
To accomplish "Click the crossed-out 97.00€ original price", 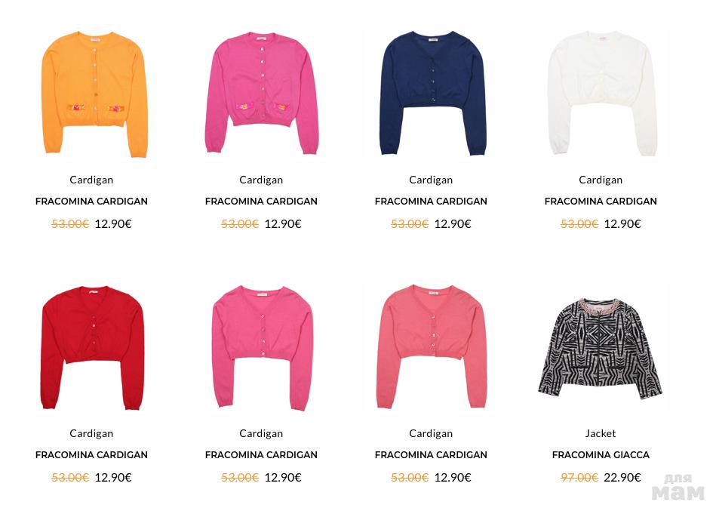I will [579, 478].
